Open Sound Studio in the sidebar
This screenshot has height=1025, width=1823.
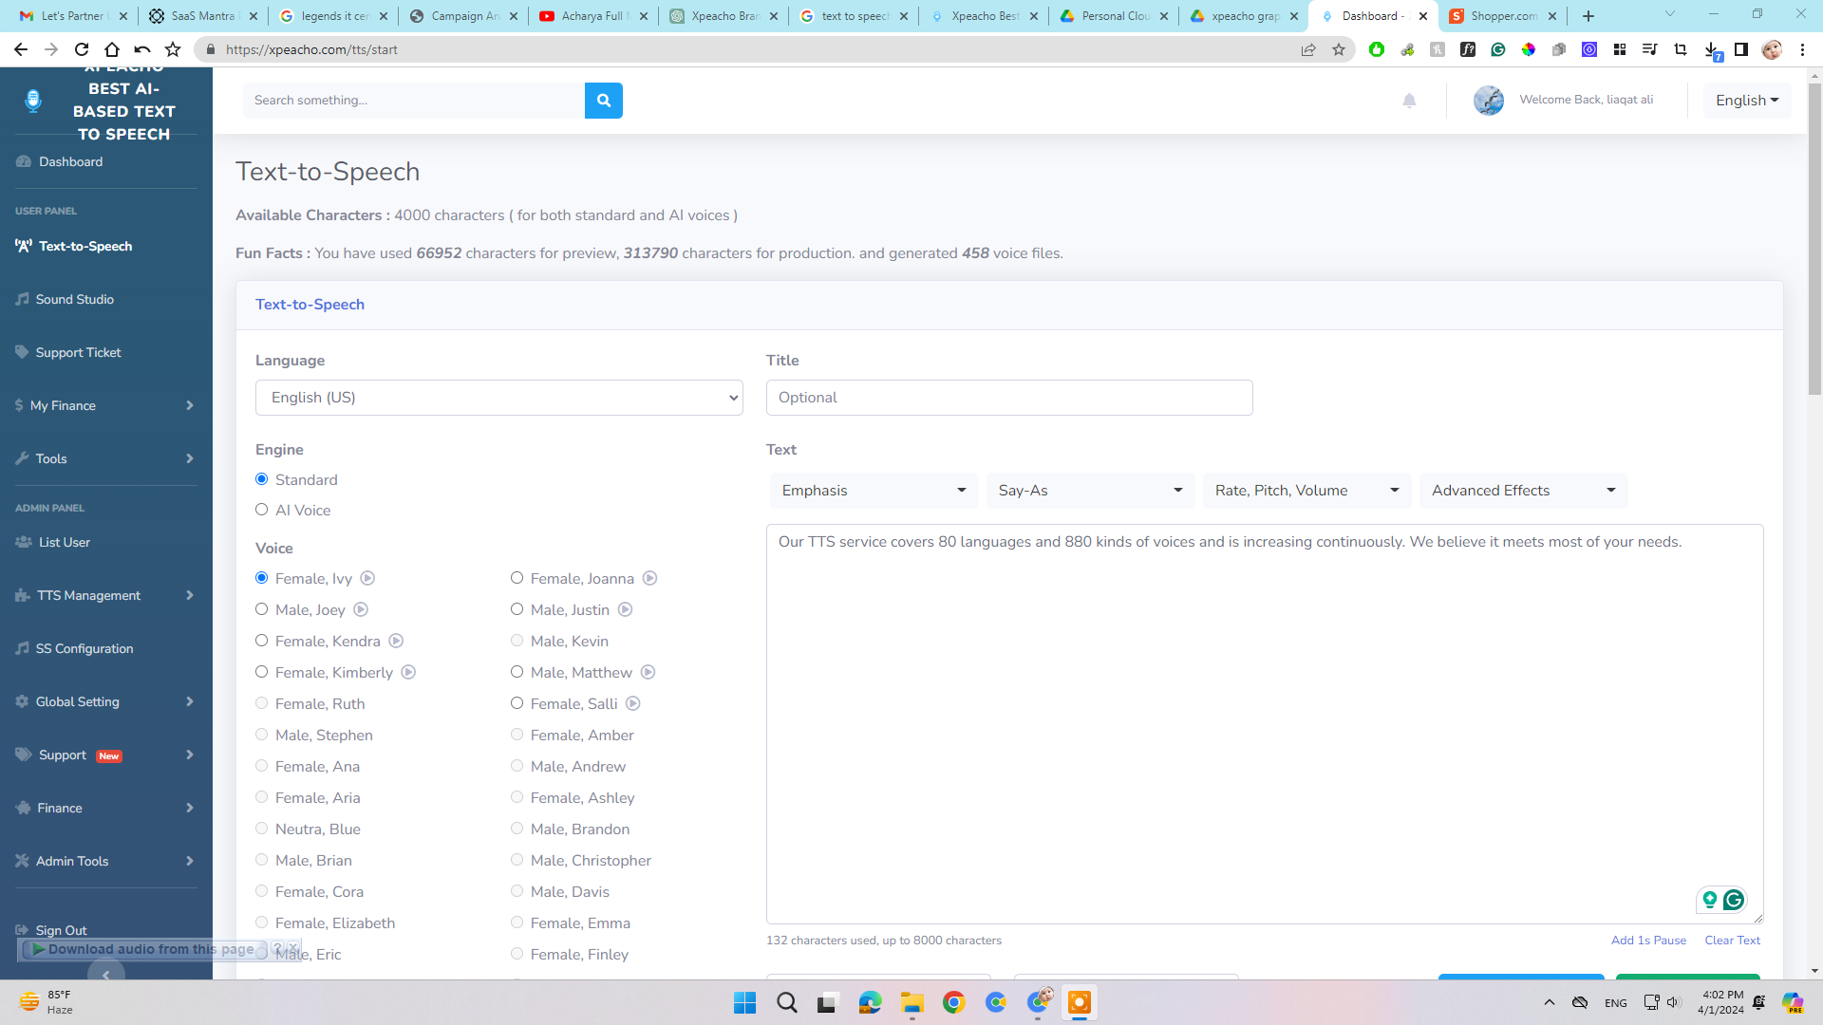(x=74, y=299)
